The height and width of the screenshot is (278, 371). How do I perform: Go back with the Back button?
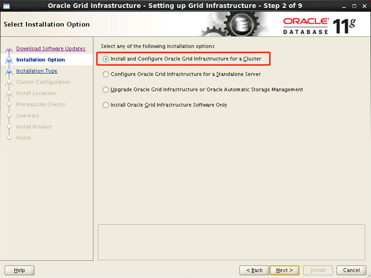(x=254, y=270)
